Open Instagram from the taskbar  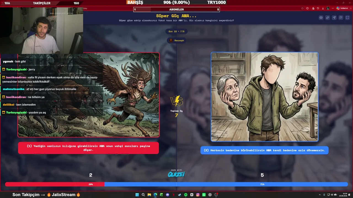(198, 195)
